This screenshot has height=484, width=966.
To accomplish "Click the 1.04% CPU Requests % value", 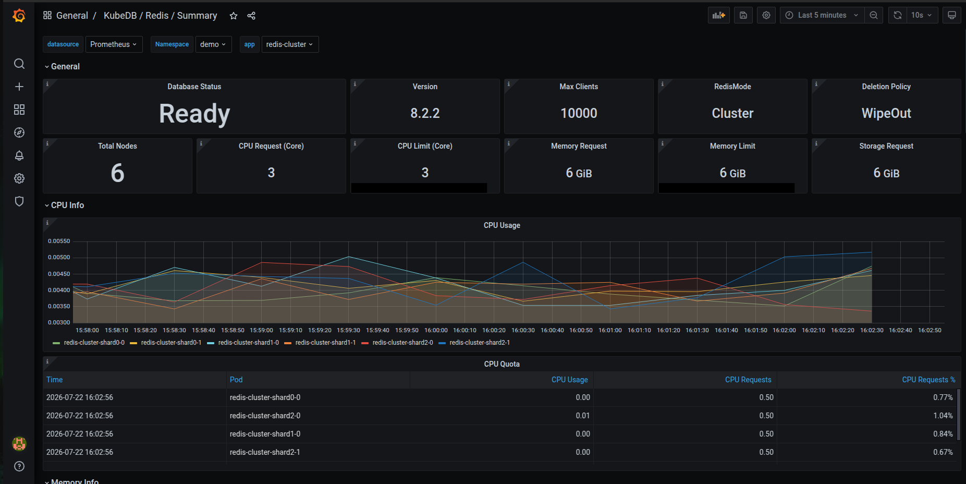I will 943,416.
